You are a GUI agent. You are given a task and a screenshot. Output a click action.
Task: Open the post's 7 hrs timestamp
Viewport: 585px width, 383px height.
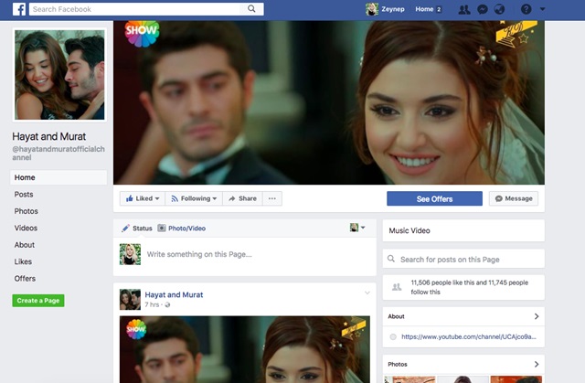pyautogui.click(x=152, y=304)
